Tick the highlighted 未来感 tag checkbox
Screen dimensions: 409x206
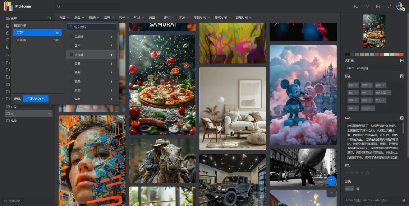click(71, 54)
